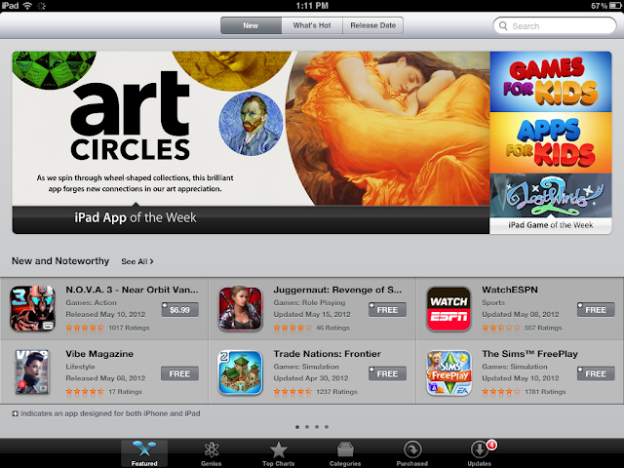This screenshot has height=468, width=624.
Task: Click the App Store search field
Action: [555, 26]
